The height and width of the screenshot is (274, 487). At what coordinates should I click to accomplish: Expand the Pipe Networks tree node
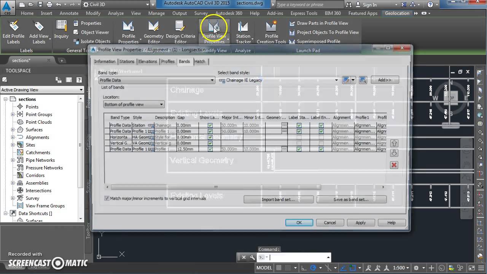pos(13,160)
